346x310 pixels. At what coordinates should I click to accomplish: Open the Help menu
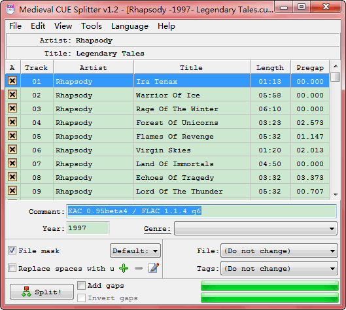pyautogui.click(x=166, y=26)
